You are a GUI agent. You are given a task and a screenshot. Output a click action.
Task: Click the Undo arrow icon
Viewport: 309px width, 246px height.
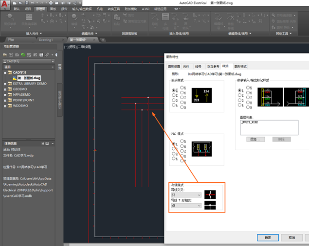[x=33, y=3]
